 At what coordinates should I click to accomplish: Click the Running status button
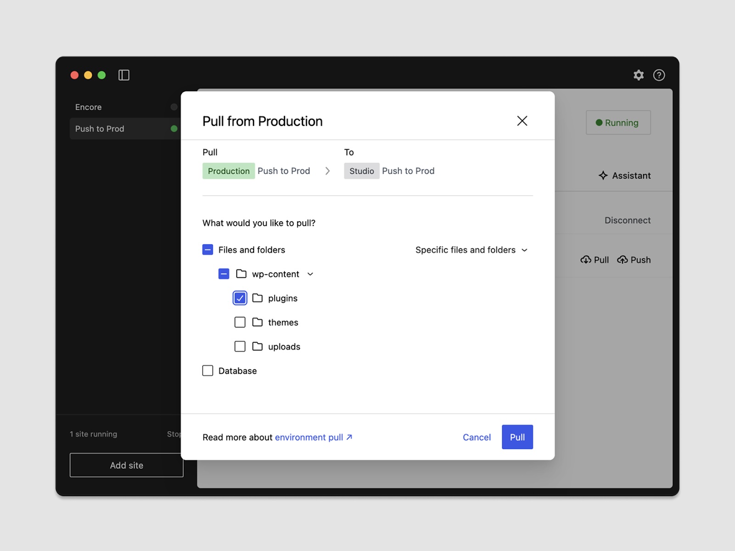point(618,123)
